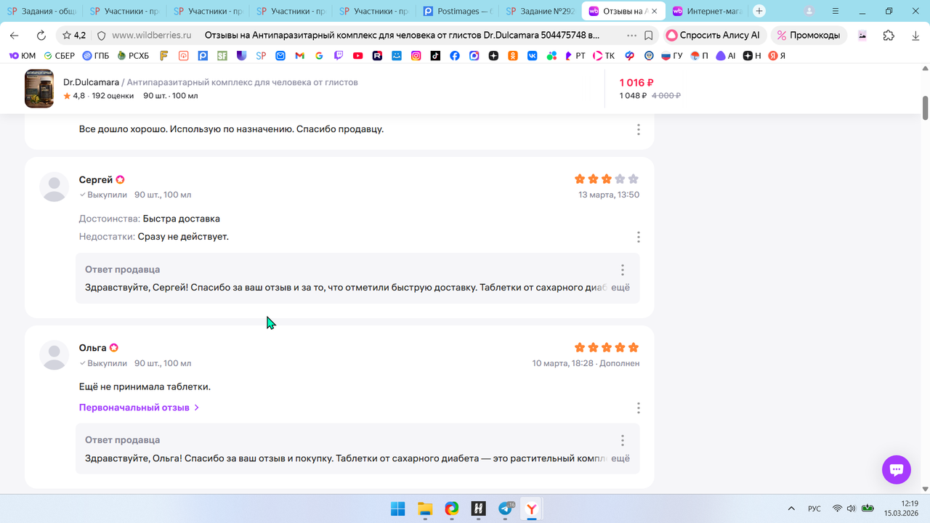Open browser extensions puzzle icon
Image resolution: width=930 pixels, height=523 pixels.
[x=889, y=35]
